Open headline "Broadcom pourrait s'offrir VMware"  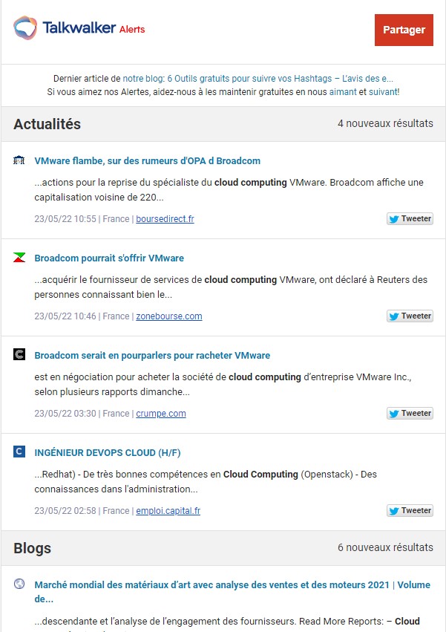[x=109, y=258]
